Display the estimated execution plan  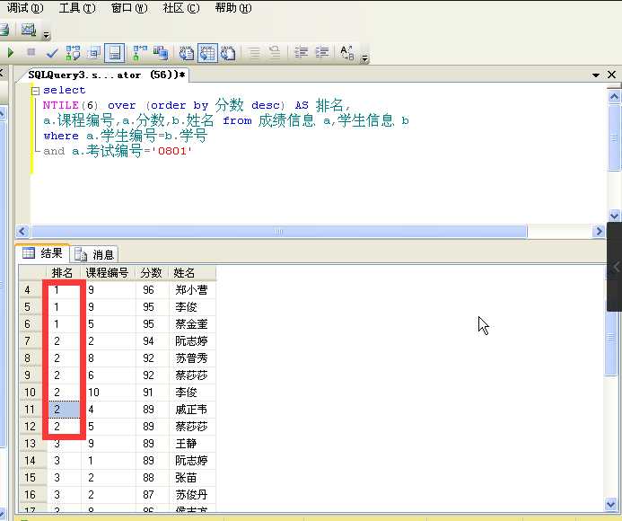(x=73, y=52)
